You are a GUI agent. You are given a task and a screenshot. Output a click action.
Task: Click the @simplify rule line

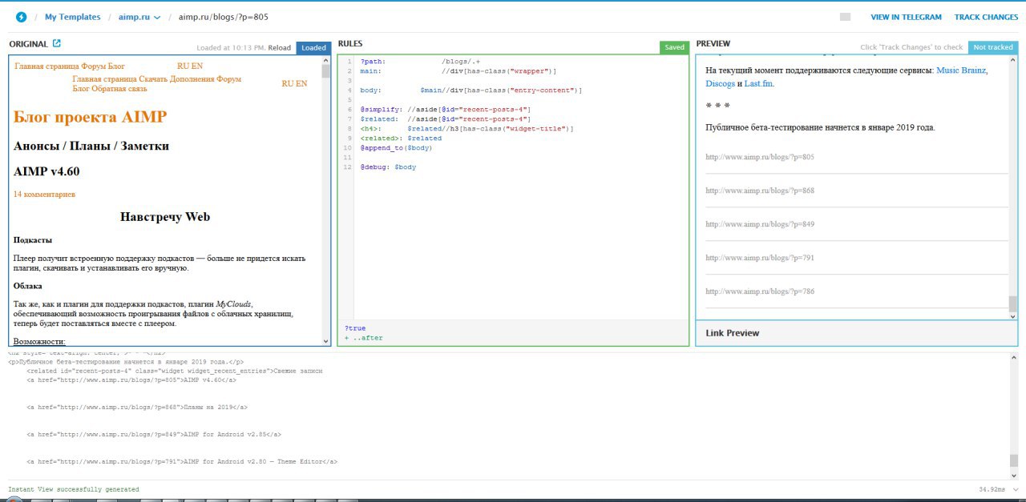tap(446, 109)
